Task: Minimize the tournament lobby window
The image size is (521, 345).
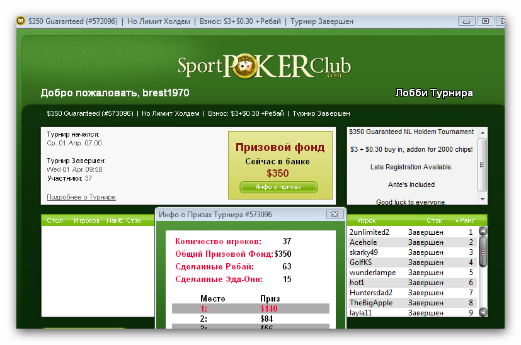Action: (467, 21)
